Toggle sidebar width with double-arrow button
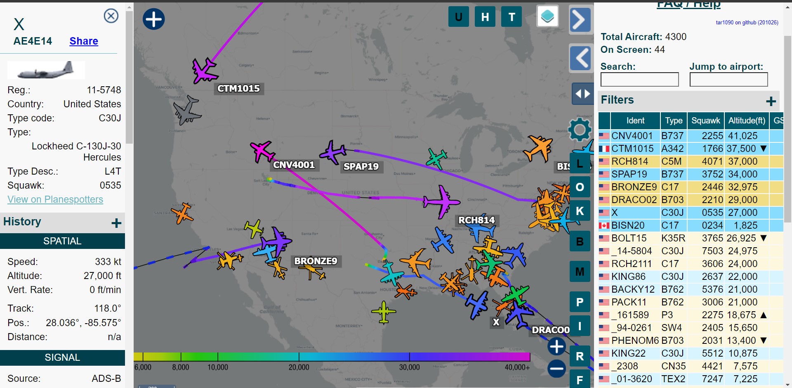 (582, 94)
